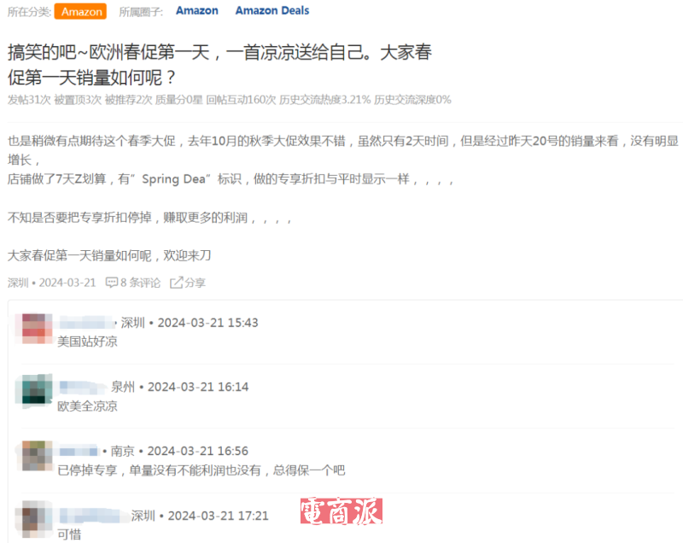Click the post date 2024-03-21 under the post
Viewport: 683px width, 543px height.
pyautogui.click(x=67, y=283)
